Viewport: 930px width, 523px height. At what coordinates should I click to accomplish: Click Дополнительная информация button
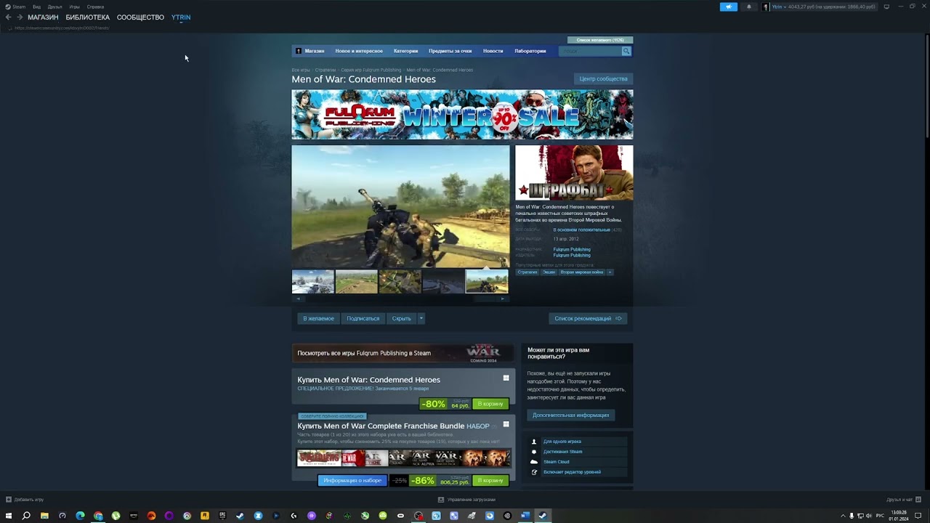pos(570,415)
